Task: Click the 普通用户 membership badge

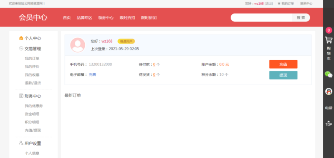Action: tap(126, 41)
